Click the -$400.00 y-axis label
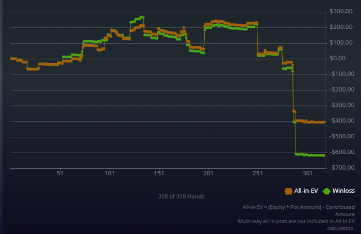 [342, 120]
